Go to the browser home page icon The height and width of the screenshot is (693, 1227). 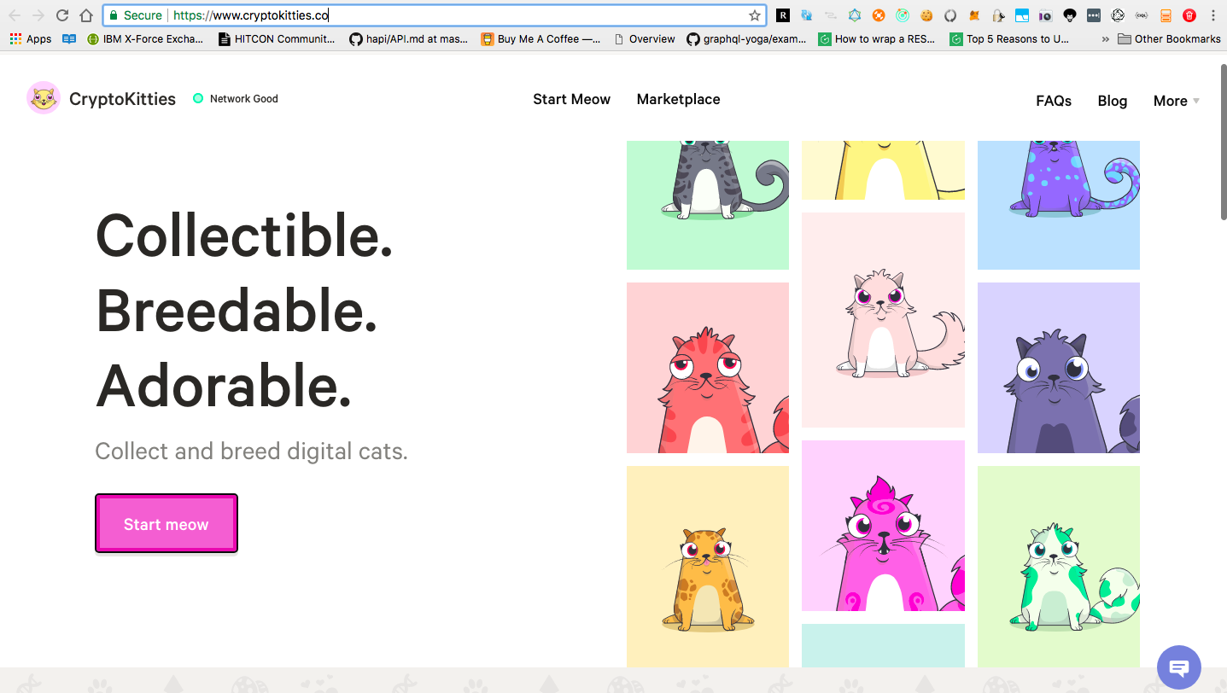pos(86,15)
